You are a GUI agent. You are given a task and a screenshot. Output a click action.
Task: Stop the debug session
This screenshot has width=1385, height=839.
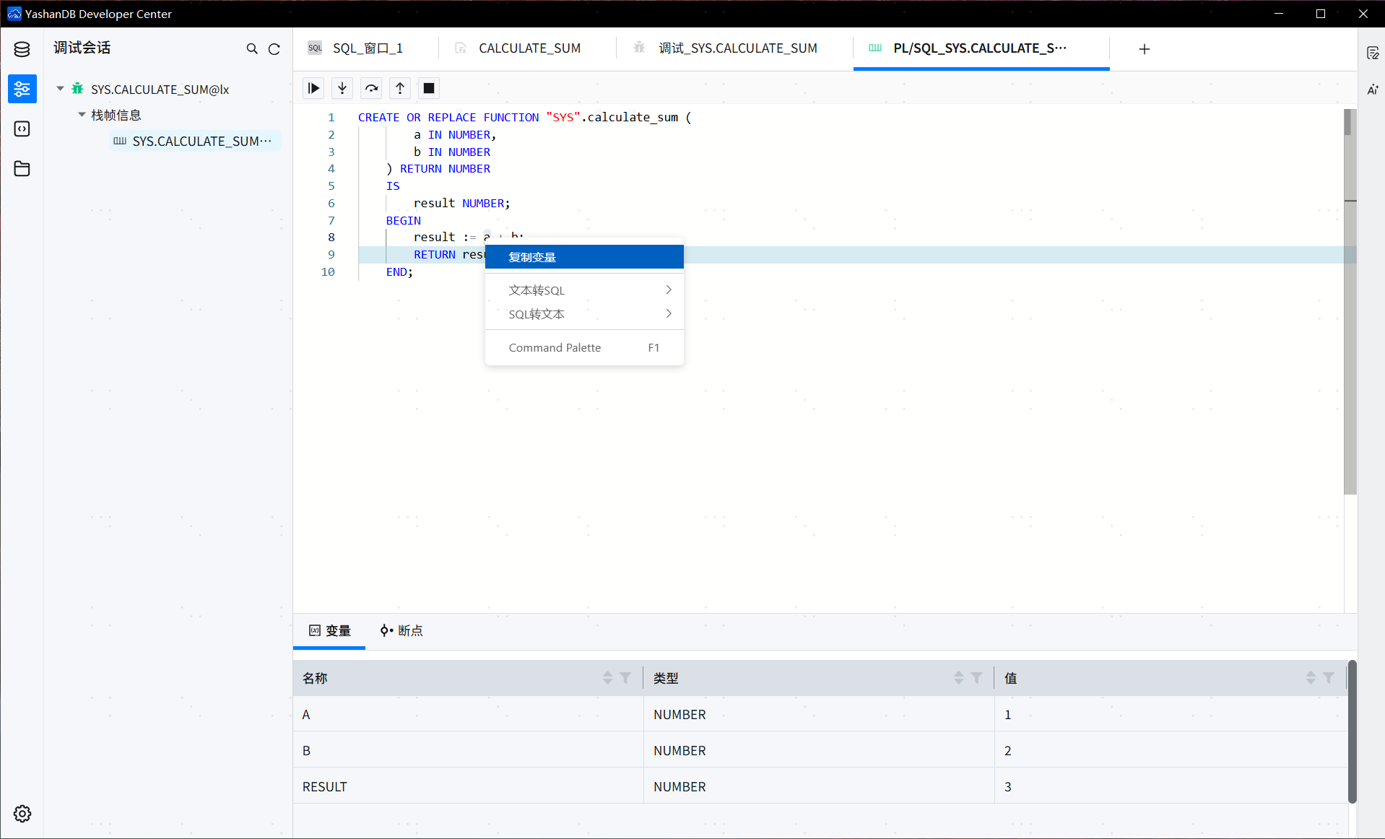tap(429, 88)
